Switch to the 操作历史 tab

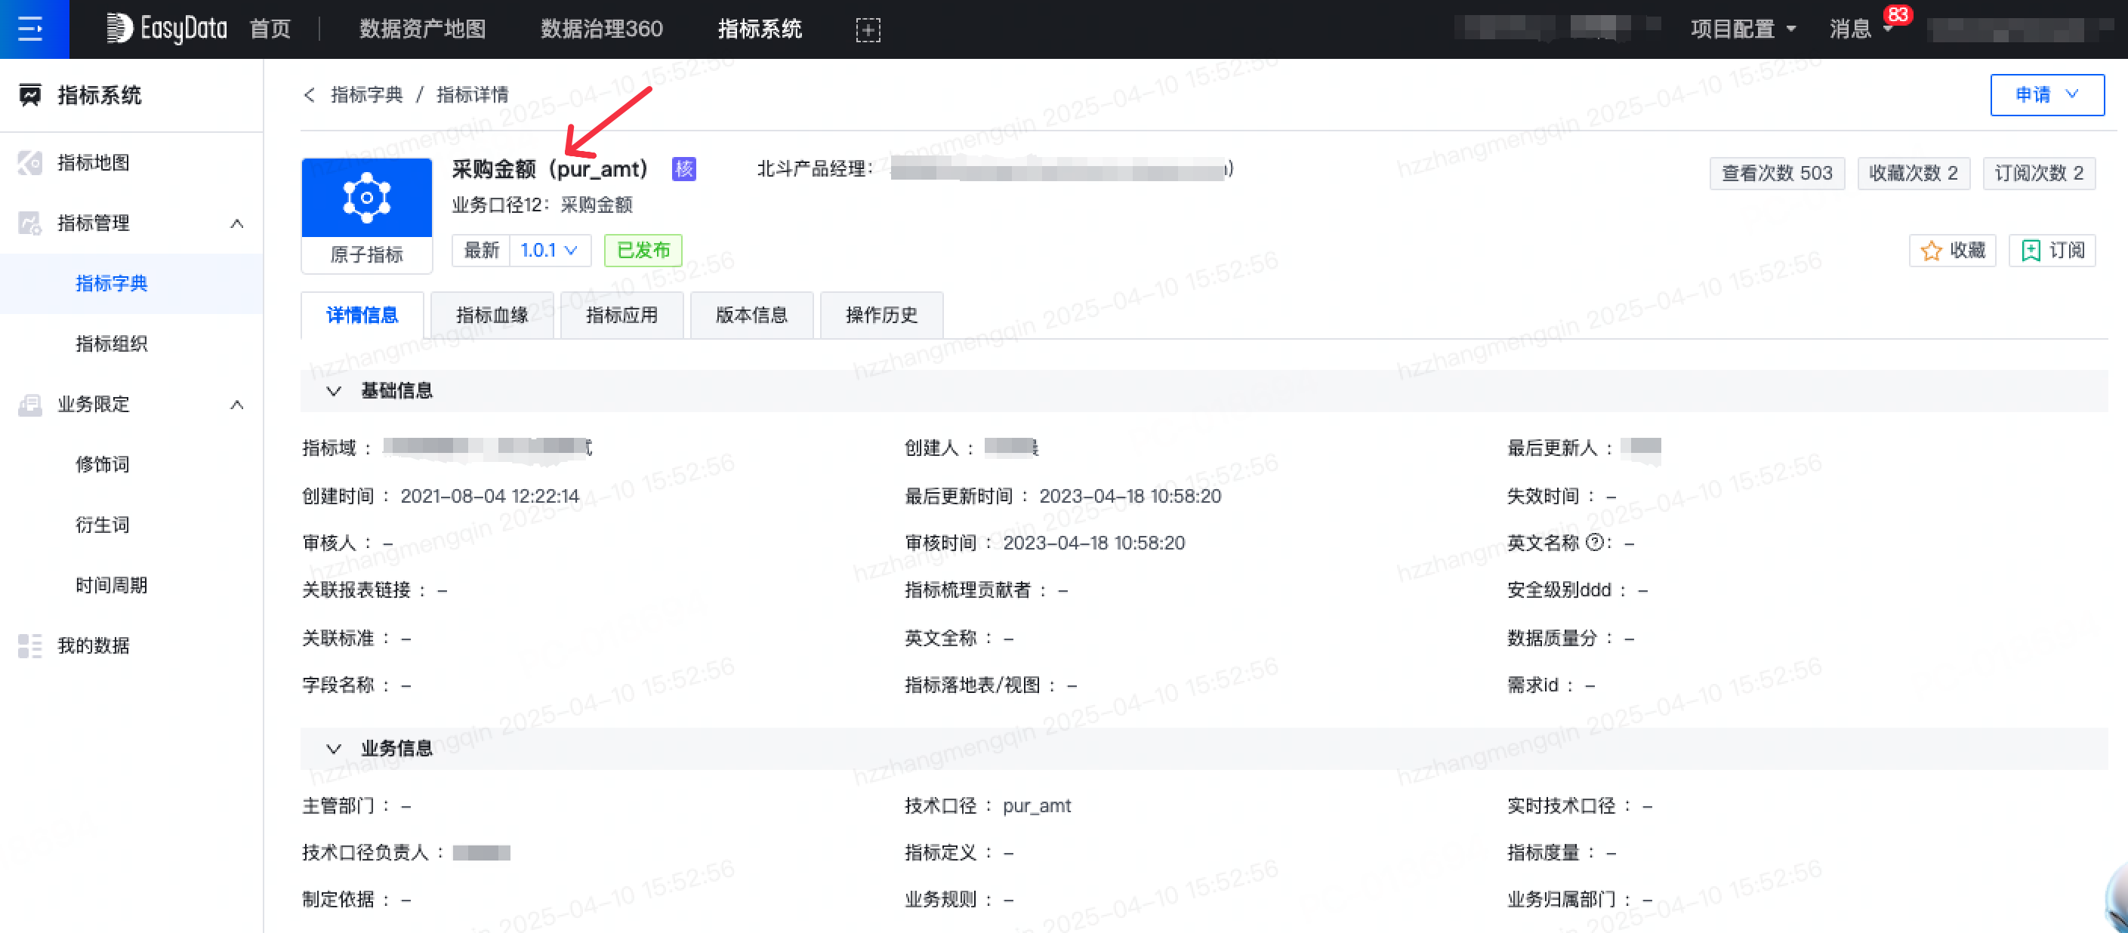pyautogui.click(x=880, y=316)
